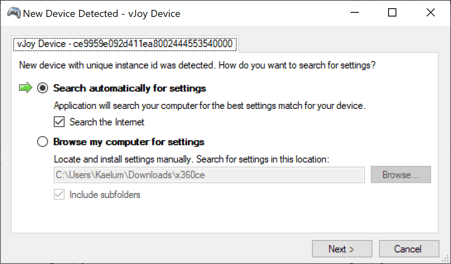Open the Browse dialog for settings location
The width and height of the screenshot is (451, 264).
point(400,174)
